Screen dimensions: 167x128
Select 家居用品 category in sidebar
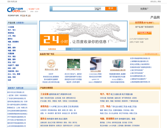pos(11,33)
